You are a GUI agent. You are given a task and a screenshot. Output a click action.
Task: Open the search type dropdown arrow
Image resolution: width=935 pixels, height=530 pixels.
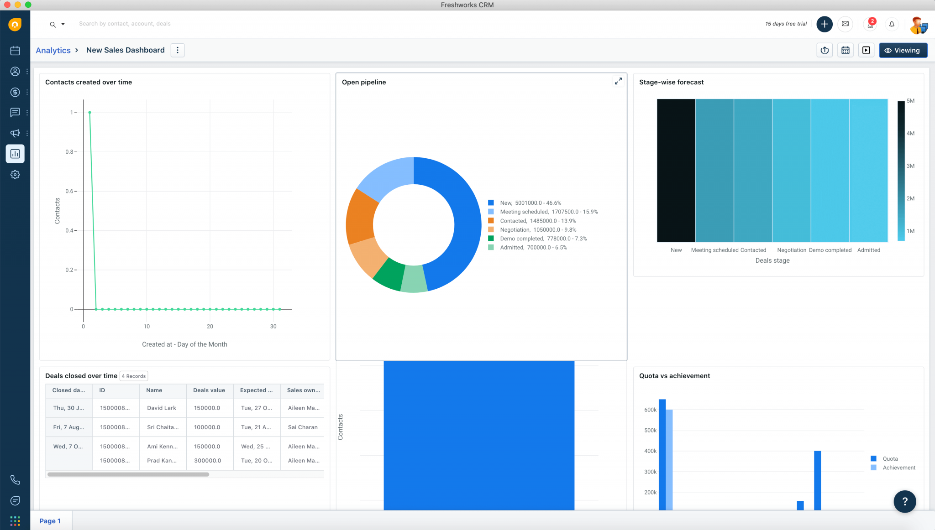[63, 24]
